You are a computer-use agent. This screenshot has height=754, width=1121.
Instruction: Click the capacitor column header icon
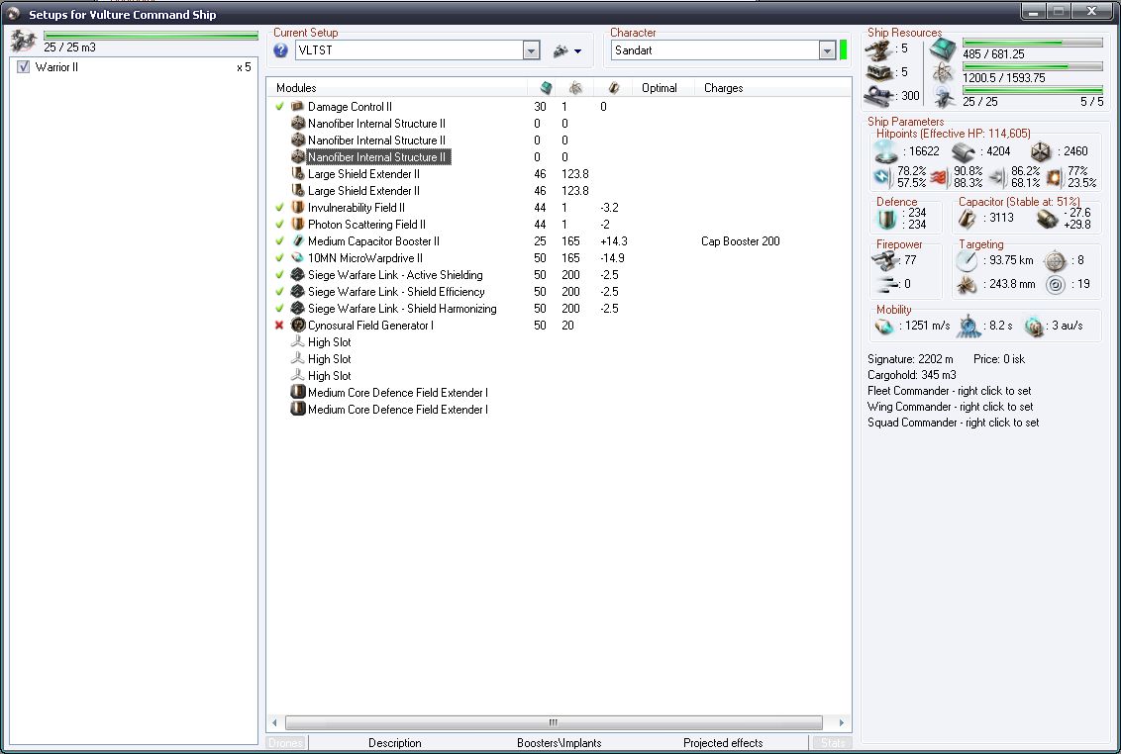tap(613, 88)
